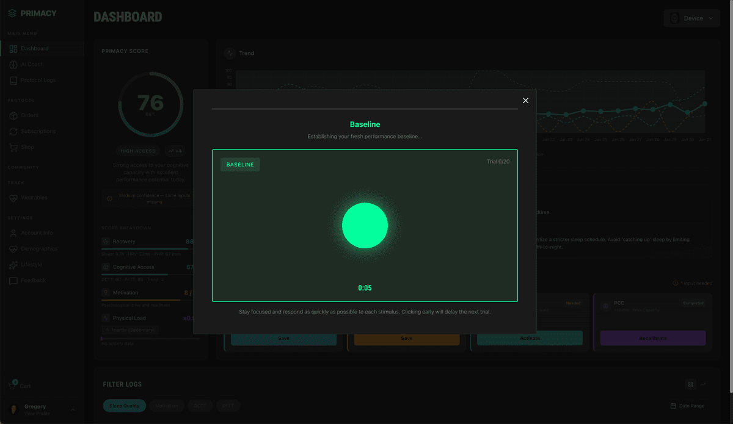
Task: Click the 0:05 countdown timer
Action: coord(365,288)
